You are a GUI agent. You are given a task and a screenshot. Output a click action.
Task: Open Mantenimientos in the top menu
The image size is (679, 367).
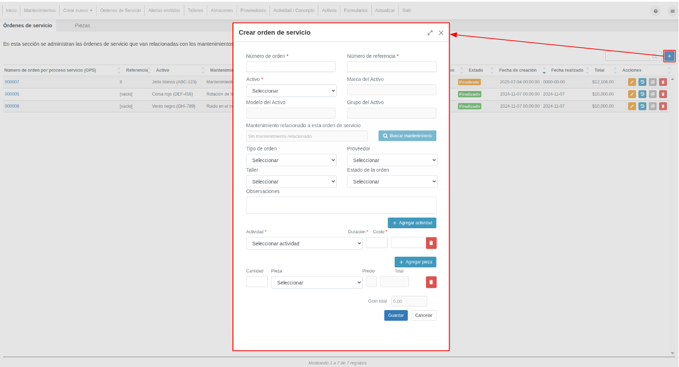[40, 10]
